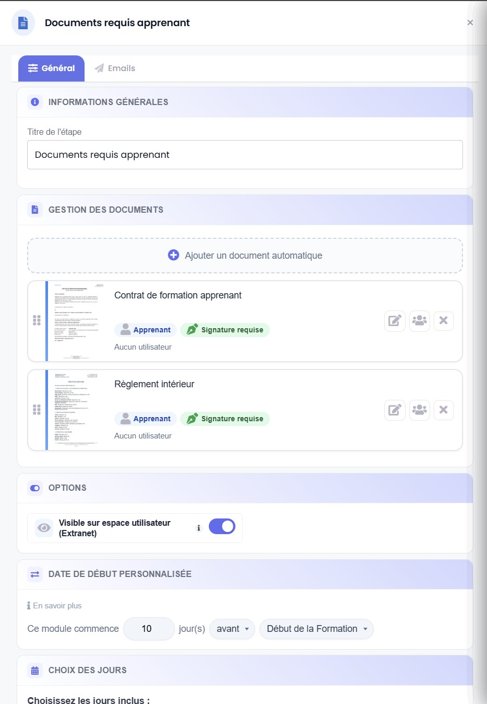
Task: Open users group icon for Contrat de formation
Action: pos(419,321)
